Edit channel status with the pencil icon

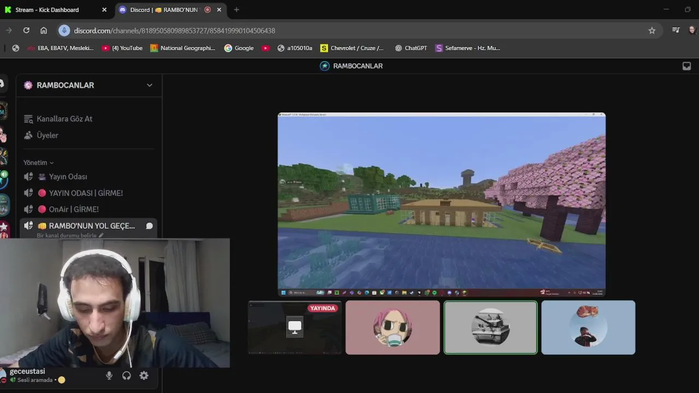tap(100, 235)
